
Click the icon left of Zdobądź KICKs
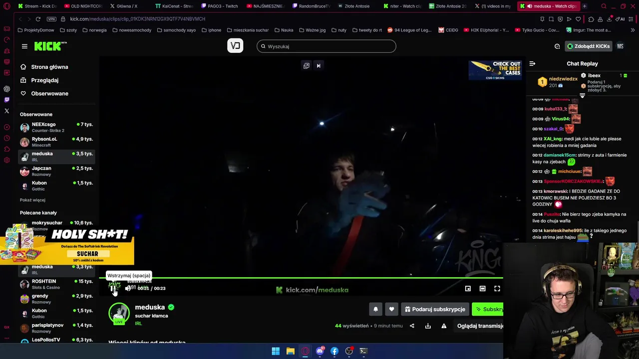[557, 46]
